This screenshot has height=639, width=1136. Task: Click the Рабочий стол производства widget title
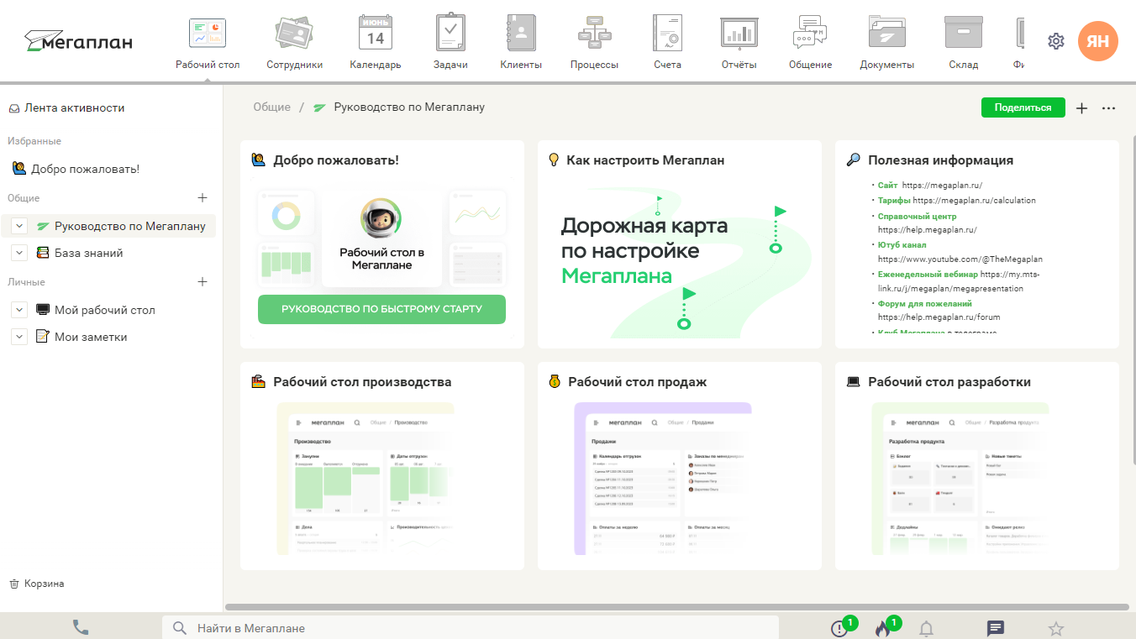coord(362,382)
